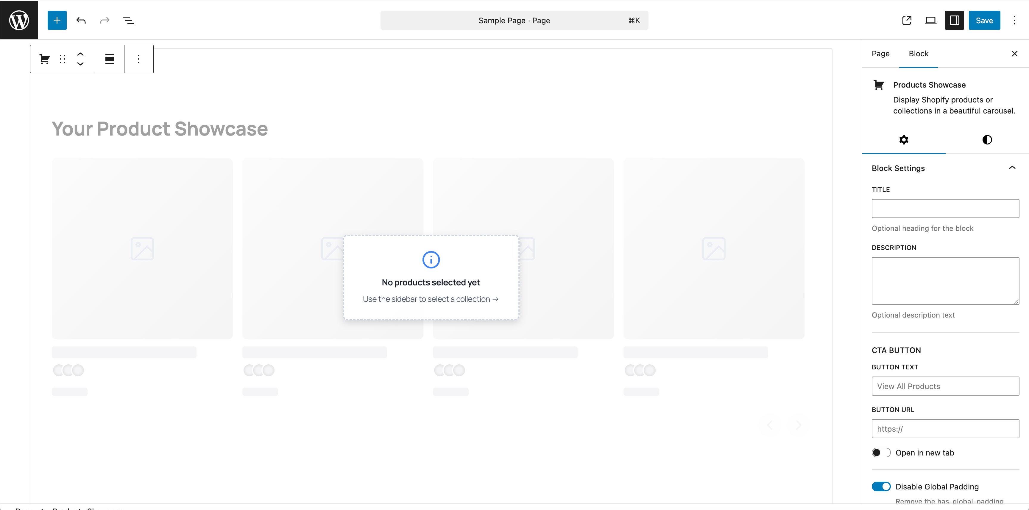Screen dimensions: 1029x510
Task: Open the Settings gear panel in sidebar
Action: click(904, 139)
